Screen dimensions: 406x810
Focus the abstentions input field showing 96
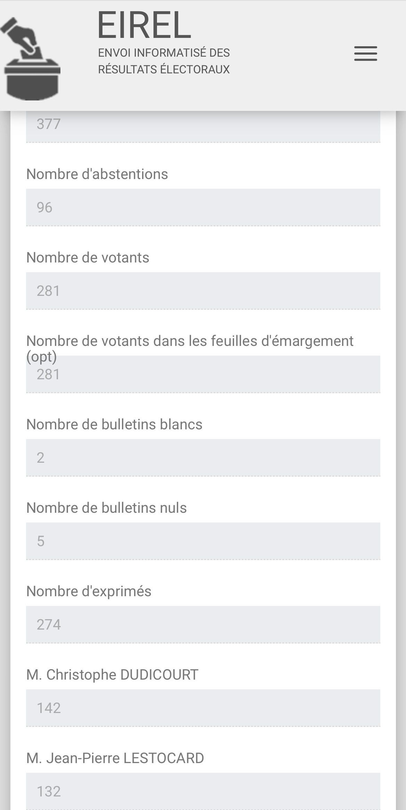[203, 208]
